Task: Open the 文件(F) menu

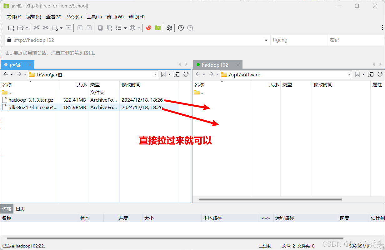Action: [x=14, y=17]
